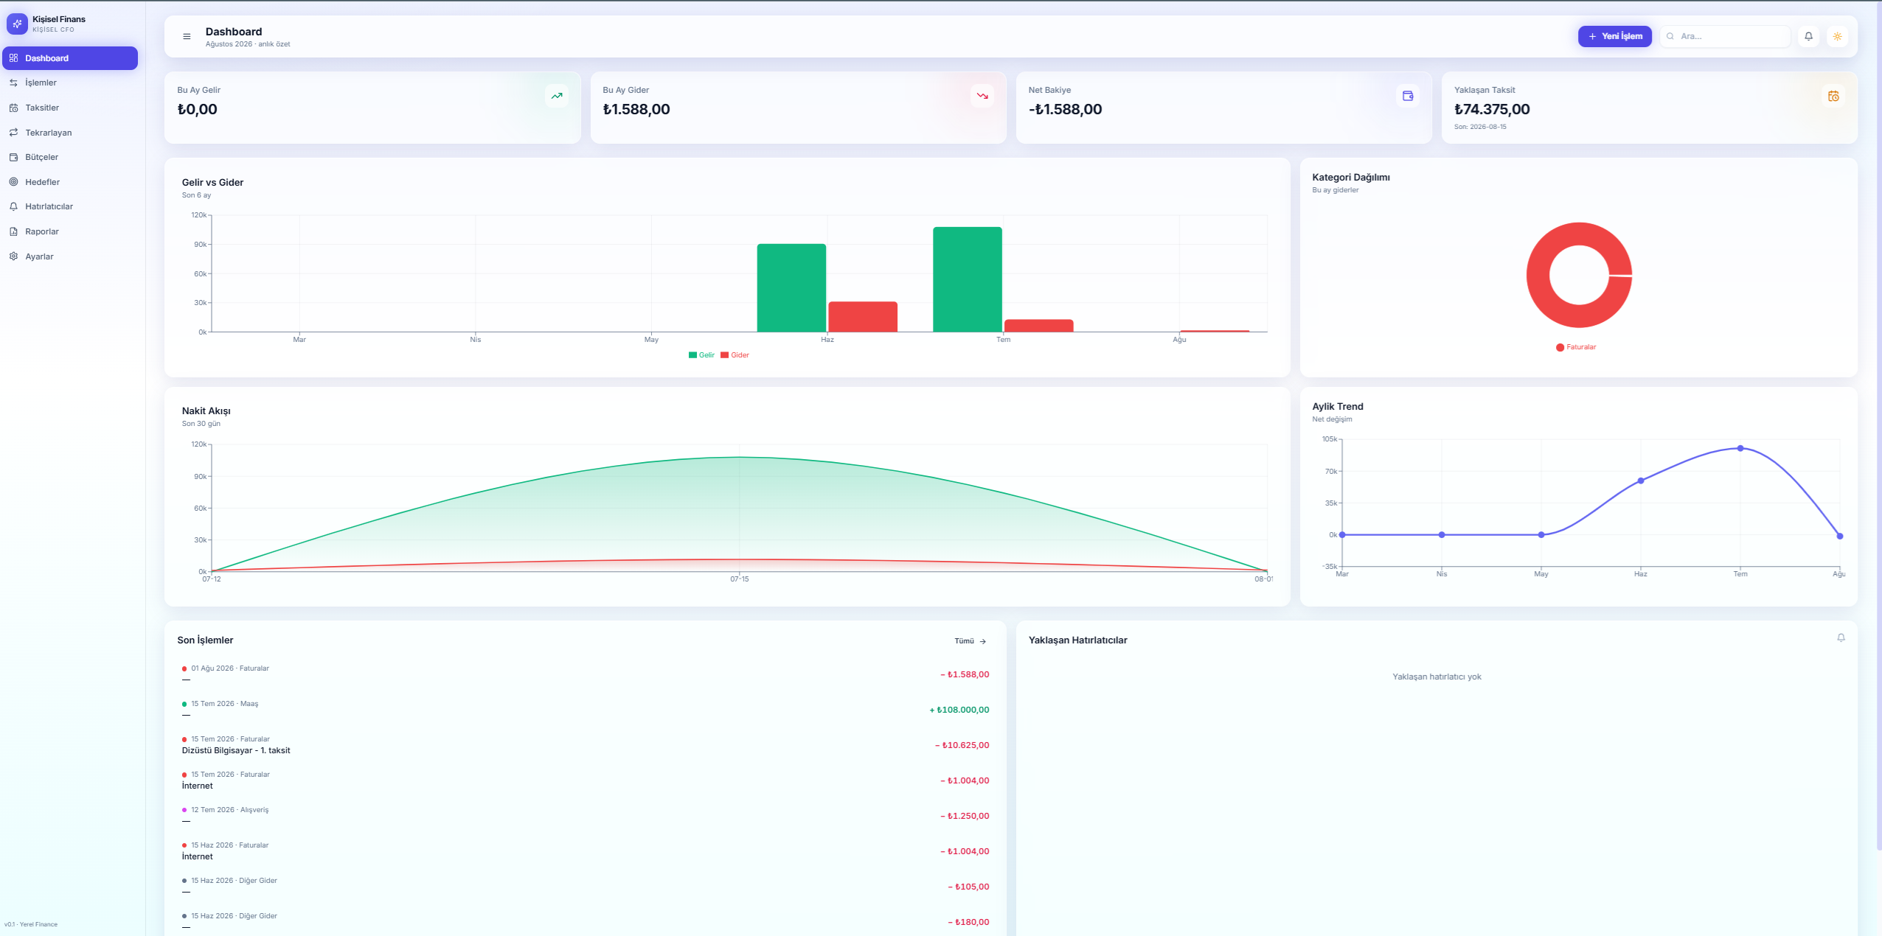Focus the Ara search field

(1725, 36)
